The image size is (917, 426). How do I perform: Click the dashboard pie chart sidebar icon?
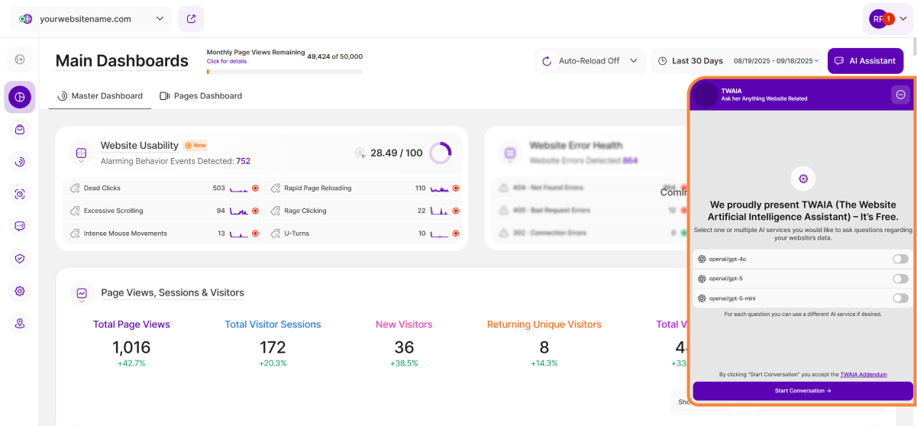coord(20,97)
